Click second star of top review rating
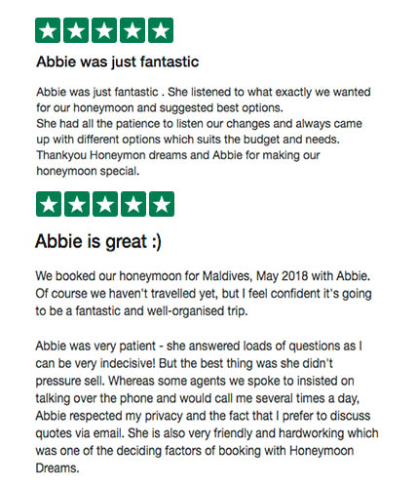417x489 pixels. coord(76,30)
